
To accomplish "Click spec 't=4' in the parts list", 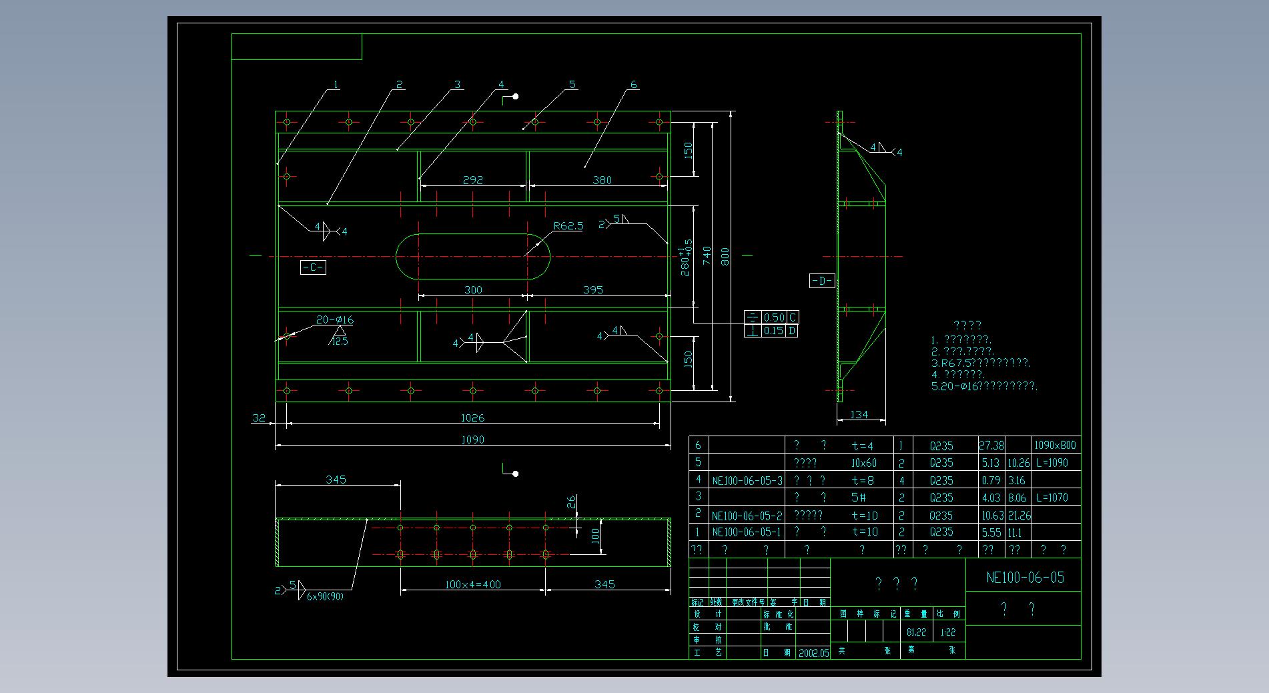I will coord(863,446).
